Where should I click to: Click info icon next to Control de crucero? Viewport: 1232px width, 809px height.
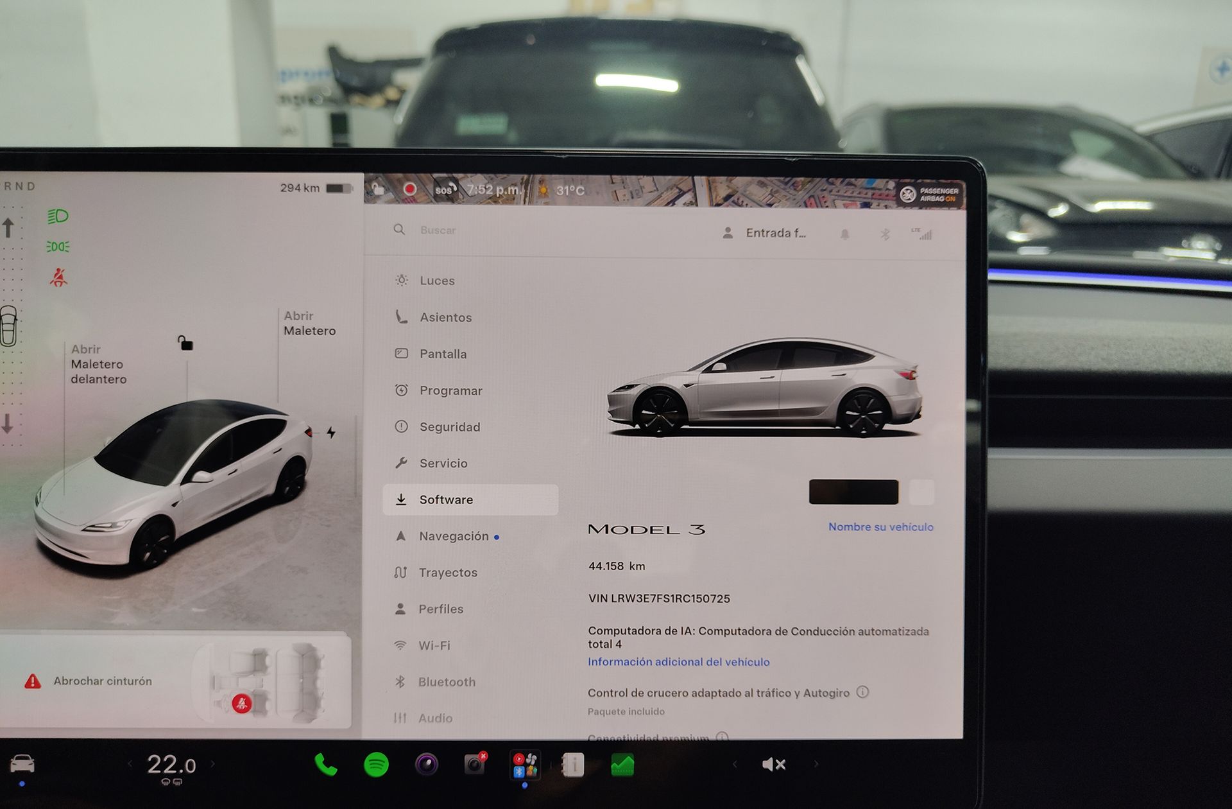coord(862,692)
